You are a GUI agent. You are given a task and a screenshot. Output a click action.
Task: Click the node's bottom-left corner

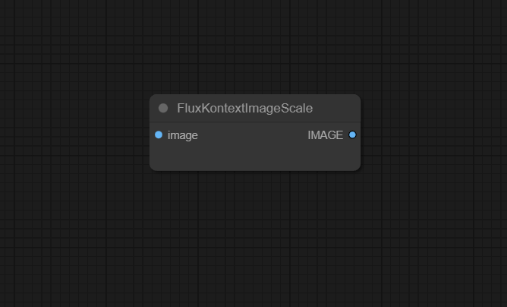153,168
